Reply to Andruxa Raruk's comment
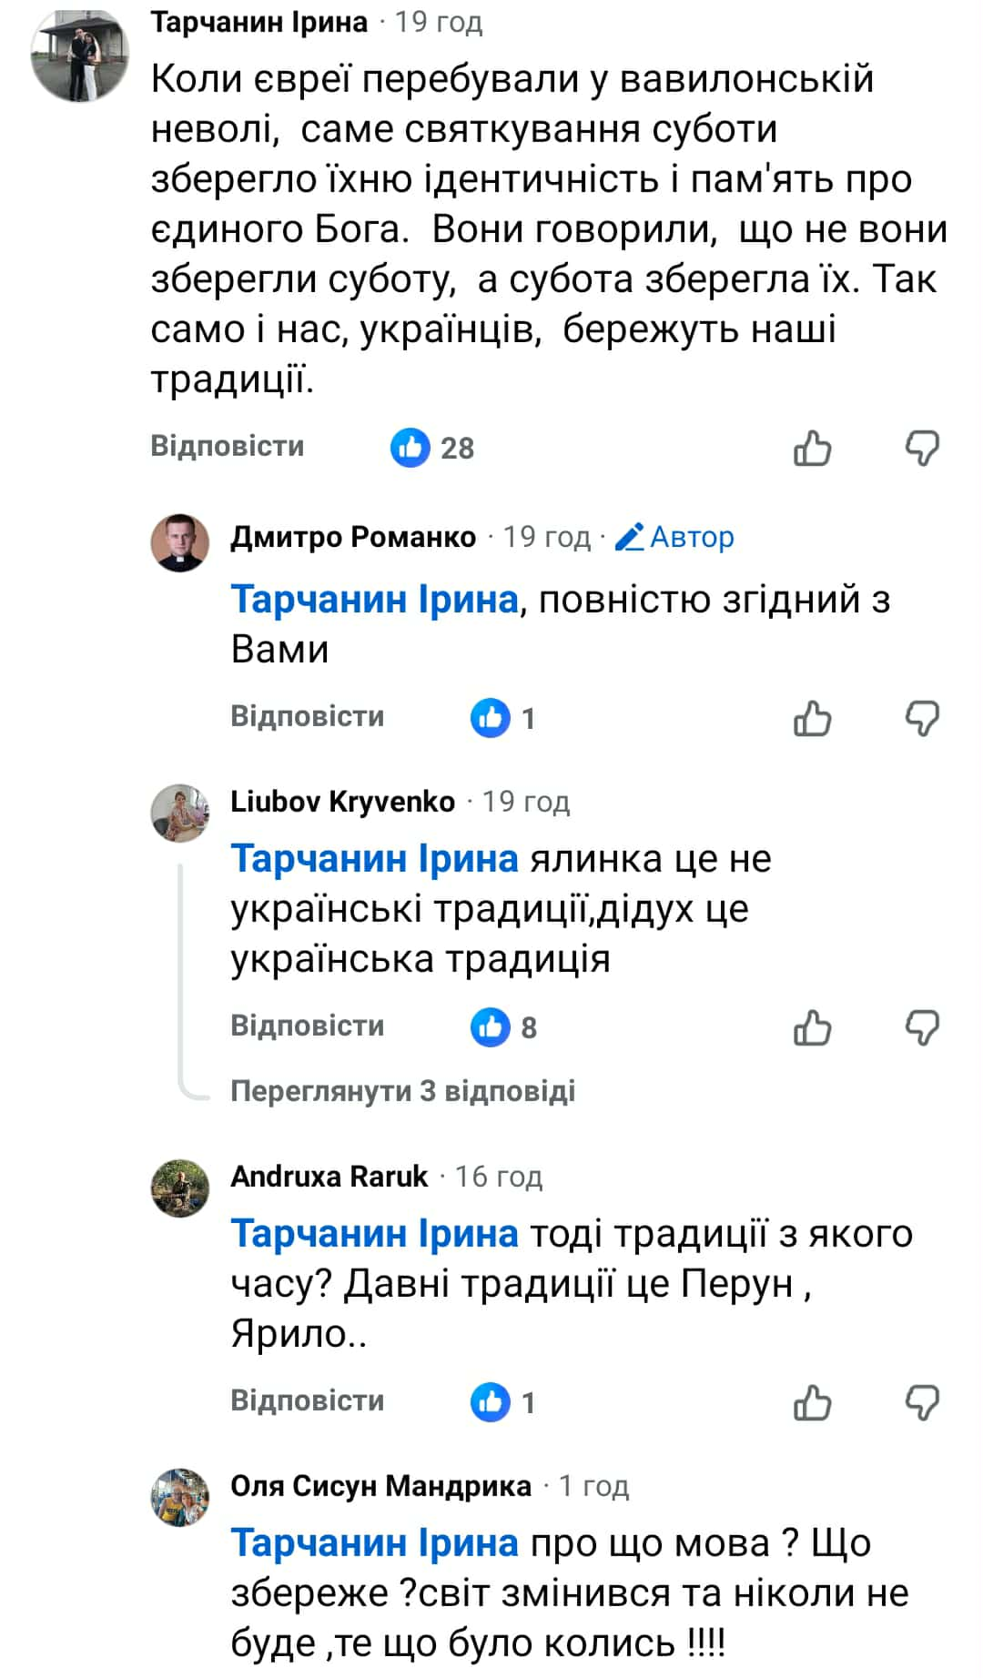The height and width of the screenshot is (1678, 983). point(307,1400)
